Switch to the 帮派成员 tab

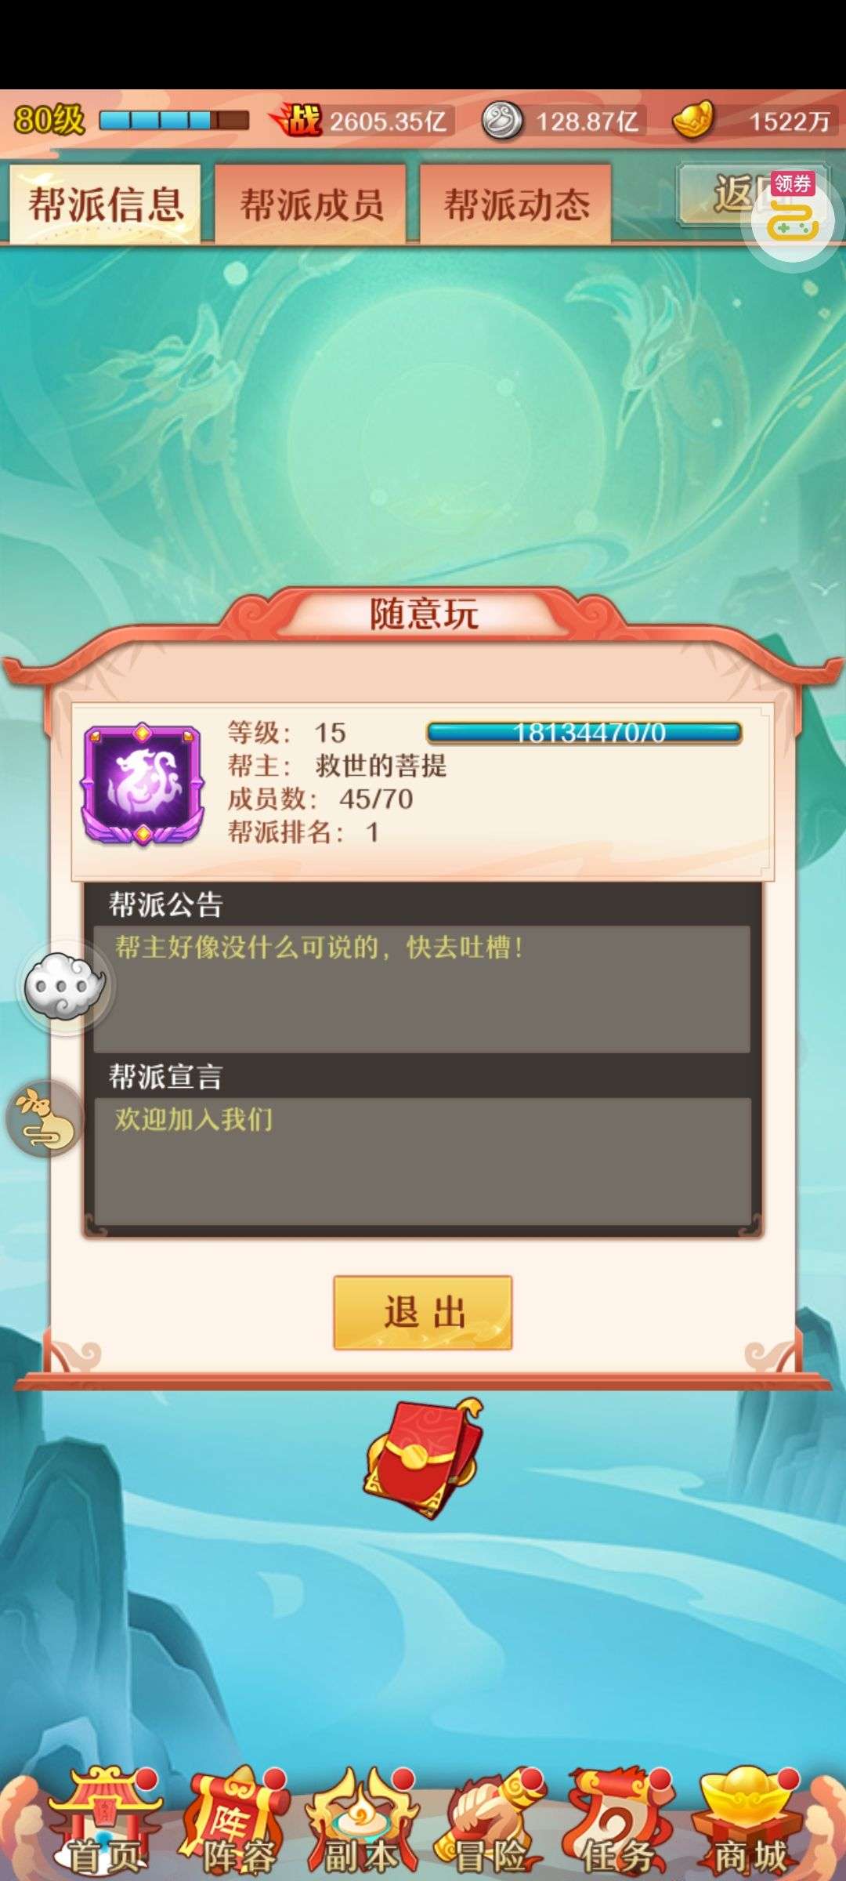click(311, 204)
